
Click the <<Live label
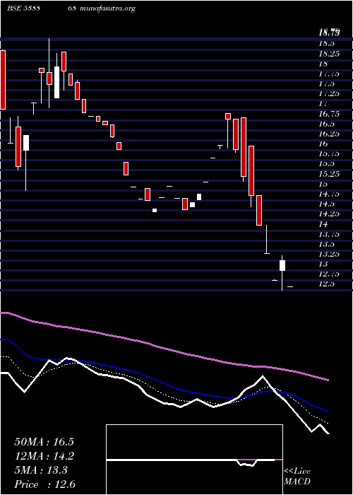coord(297,472)
